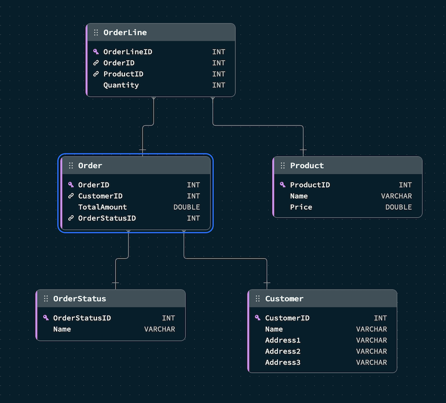Select the Product table title
The image size is (446, 403).
point(307,166)
